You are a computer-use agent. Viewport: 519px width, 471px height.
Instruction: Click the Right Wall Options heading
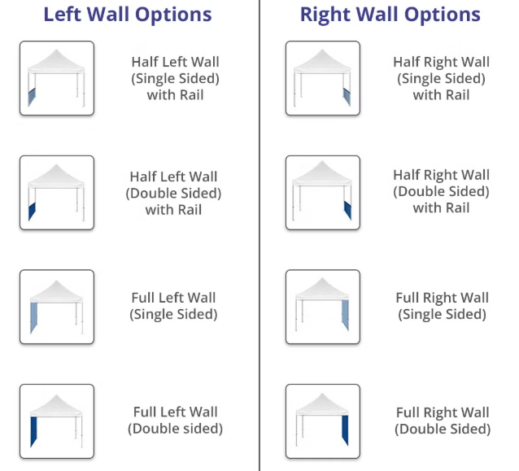(x=390, y=15)
